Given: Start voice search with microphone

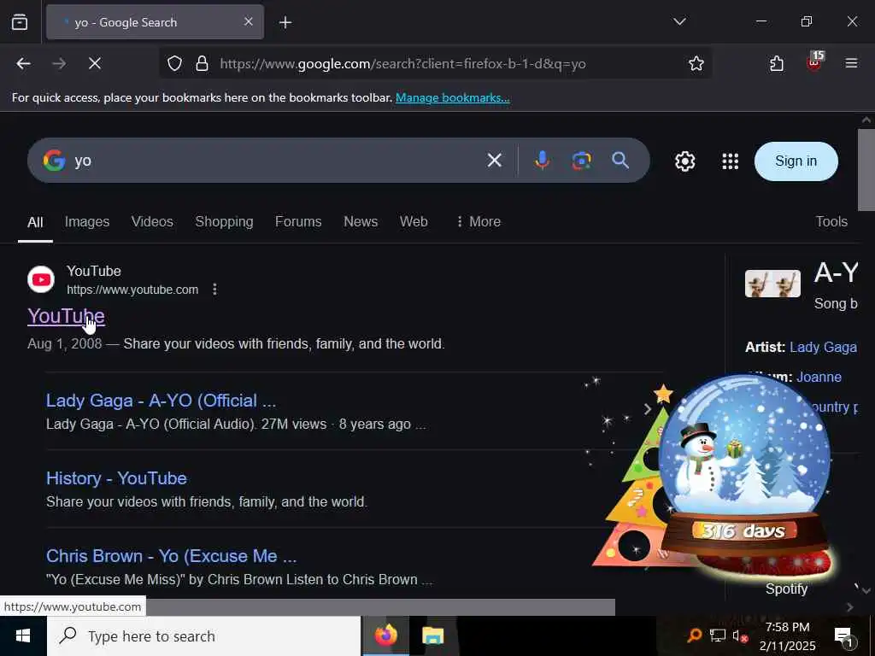Looking at the screenshot, I should click(542, 161).
